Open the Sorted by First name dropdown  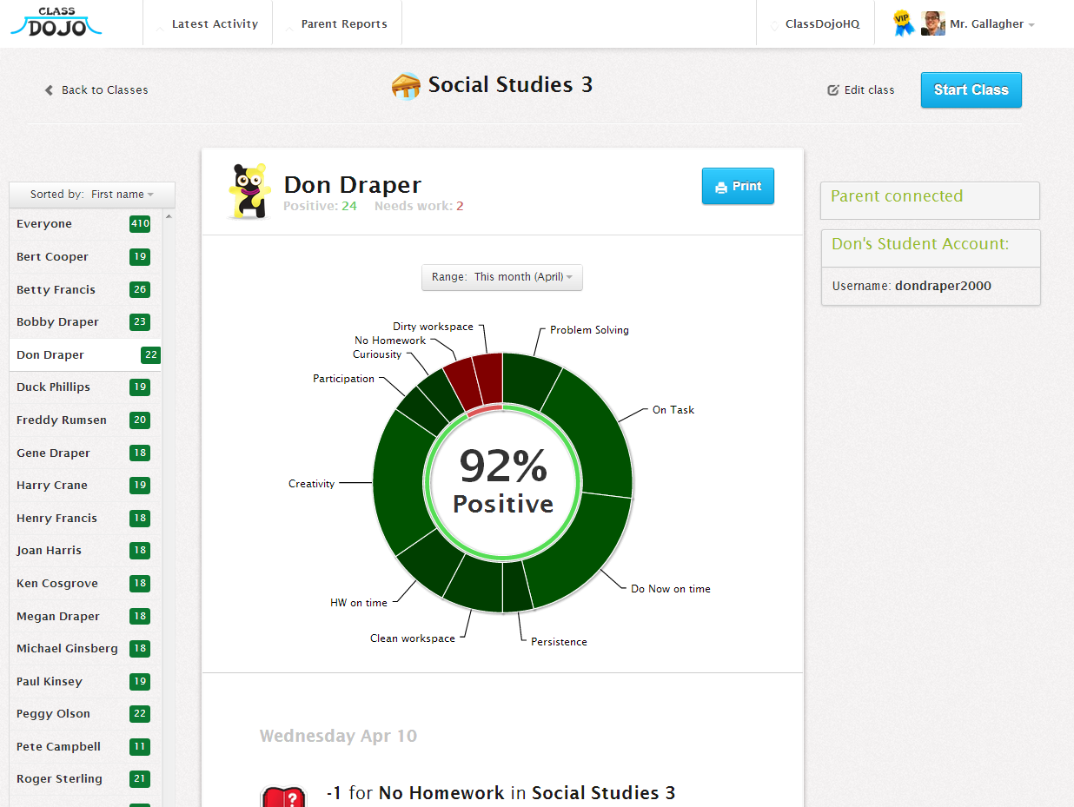(x=92, y=195)
